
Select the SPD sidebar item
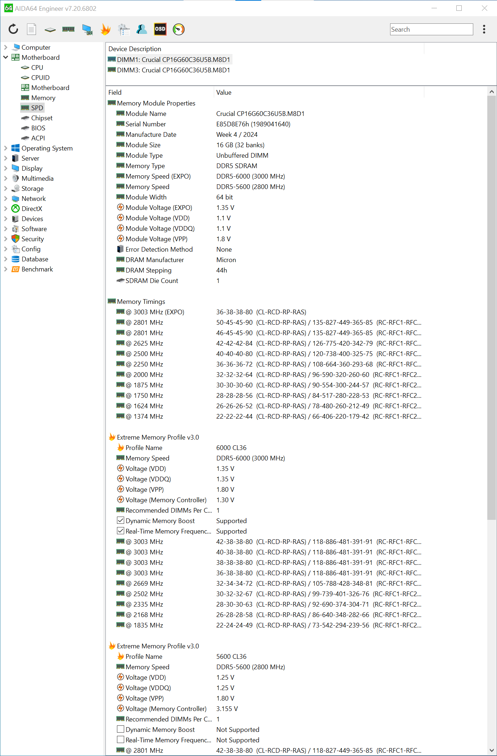[x=37, y=108]
